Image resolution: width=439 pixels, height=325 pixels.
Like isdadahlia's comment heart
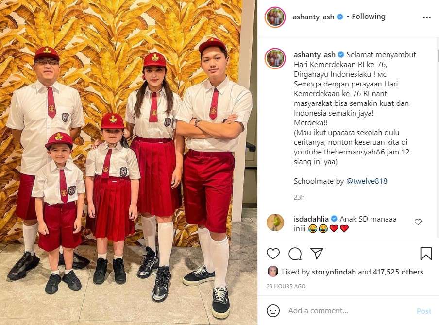(418, 222)
